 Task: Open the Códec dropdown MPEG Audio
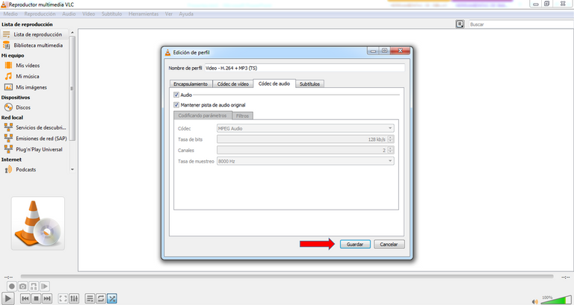click(306, 128)
